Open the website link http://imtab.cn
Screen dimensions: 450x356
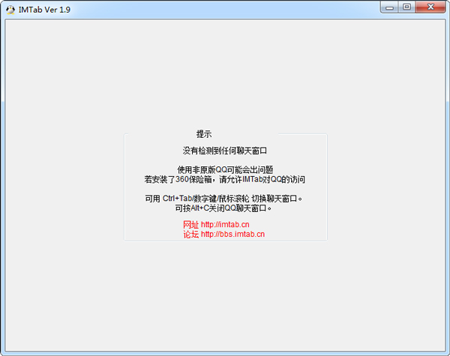coord(225,224)
